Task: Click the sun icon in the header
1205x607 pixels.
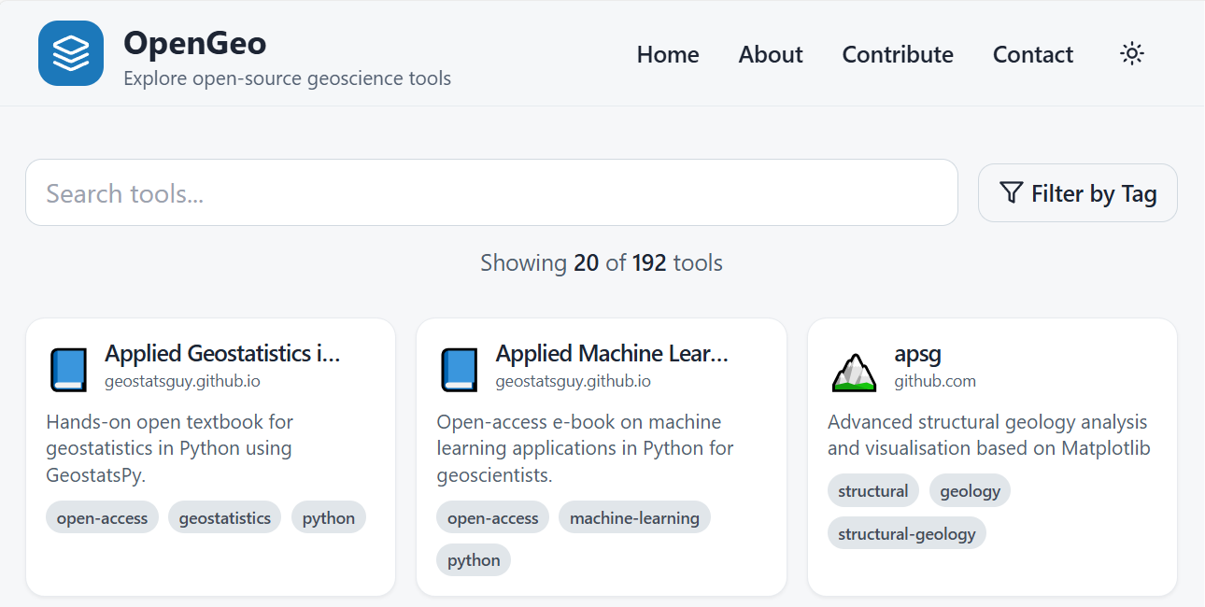Action: (1131, 53)
